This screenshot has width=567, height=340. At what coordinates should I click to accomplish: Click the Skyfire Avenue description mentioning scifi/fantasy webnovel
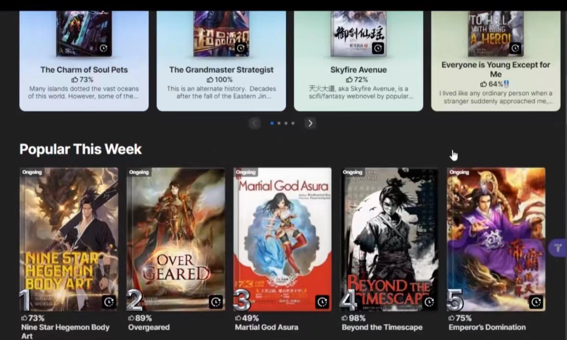coord(361,92)
